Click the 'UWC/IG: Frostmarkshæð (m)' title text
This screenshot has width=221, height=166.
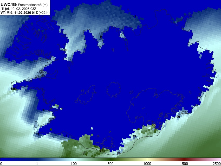point(24,5)
